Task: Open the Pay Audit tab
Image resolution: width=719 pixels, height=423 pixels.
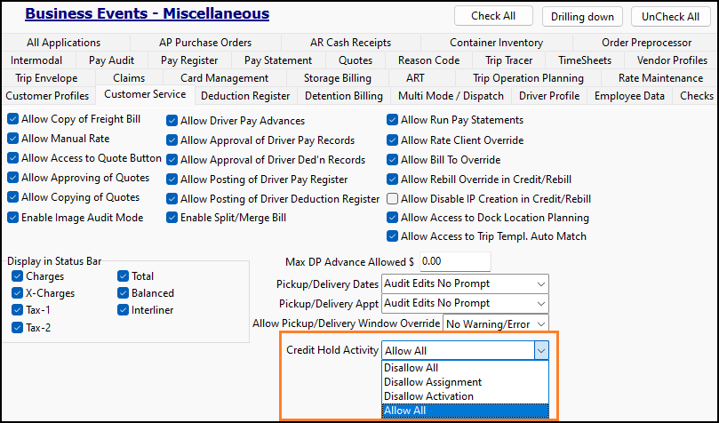Action: (111, 60)
